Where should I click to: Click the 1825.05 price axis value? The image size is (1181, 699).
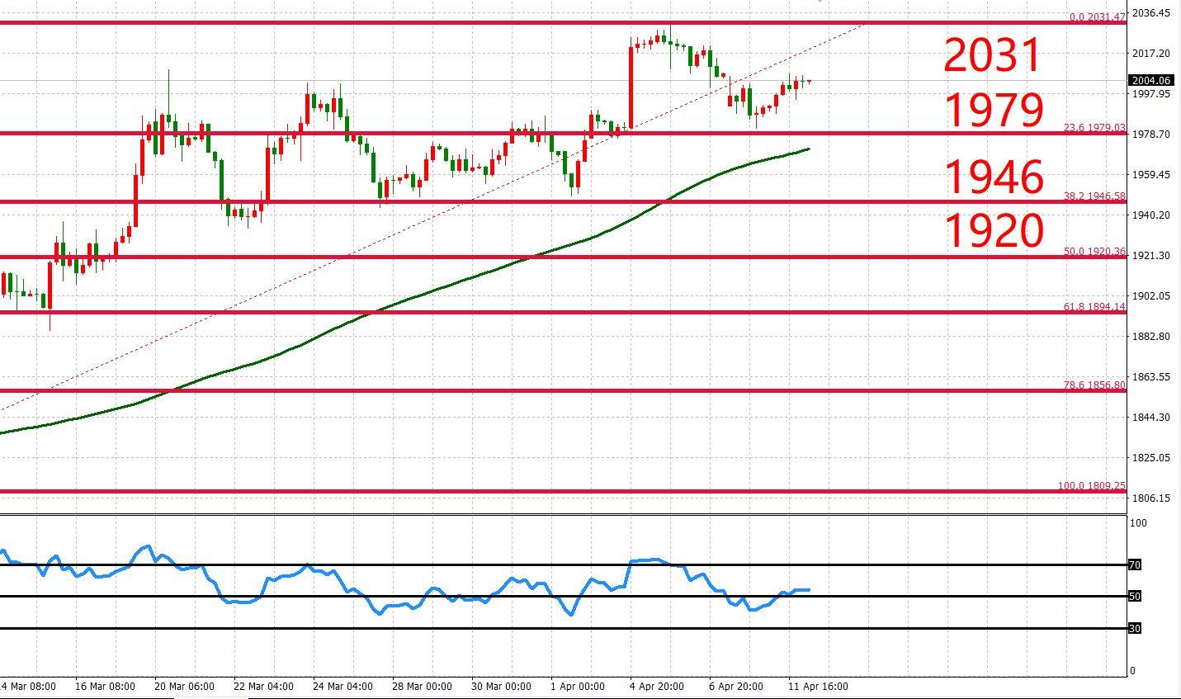(x=1151, y=458)
